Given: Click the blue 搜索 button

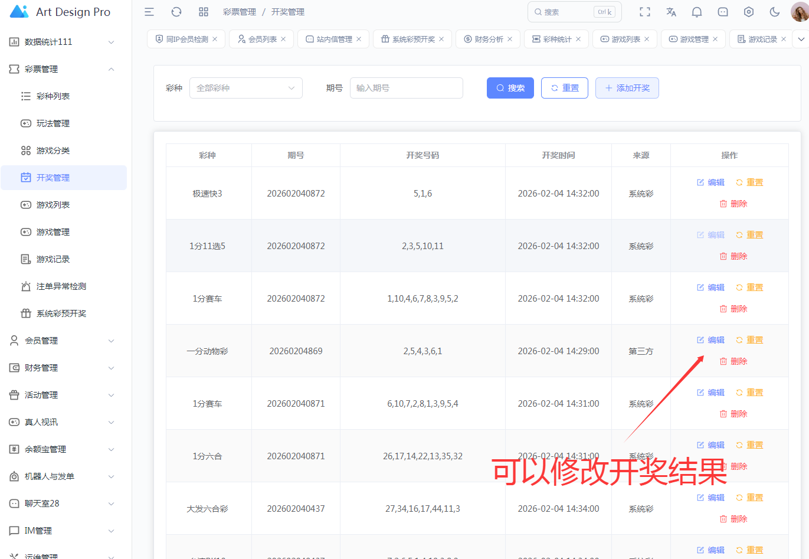Looking at the screenshot, I should point(510,88).
